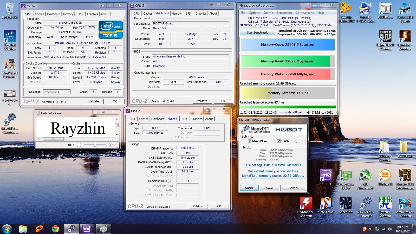Screen dimensions: 416x234
Task: Click DRAM Frequency 900.0 MHz field
Action: 187,148
